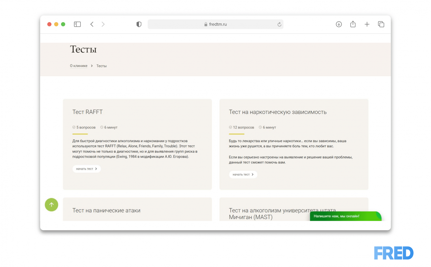Screen dimensions: 431x267
Task: Click the forward navigation arrow
Action: pyautogui.click(x=103, y=24)
